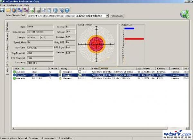Click the orange globe toolbar icon

tap(14, 10)
